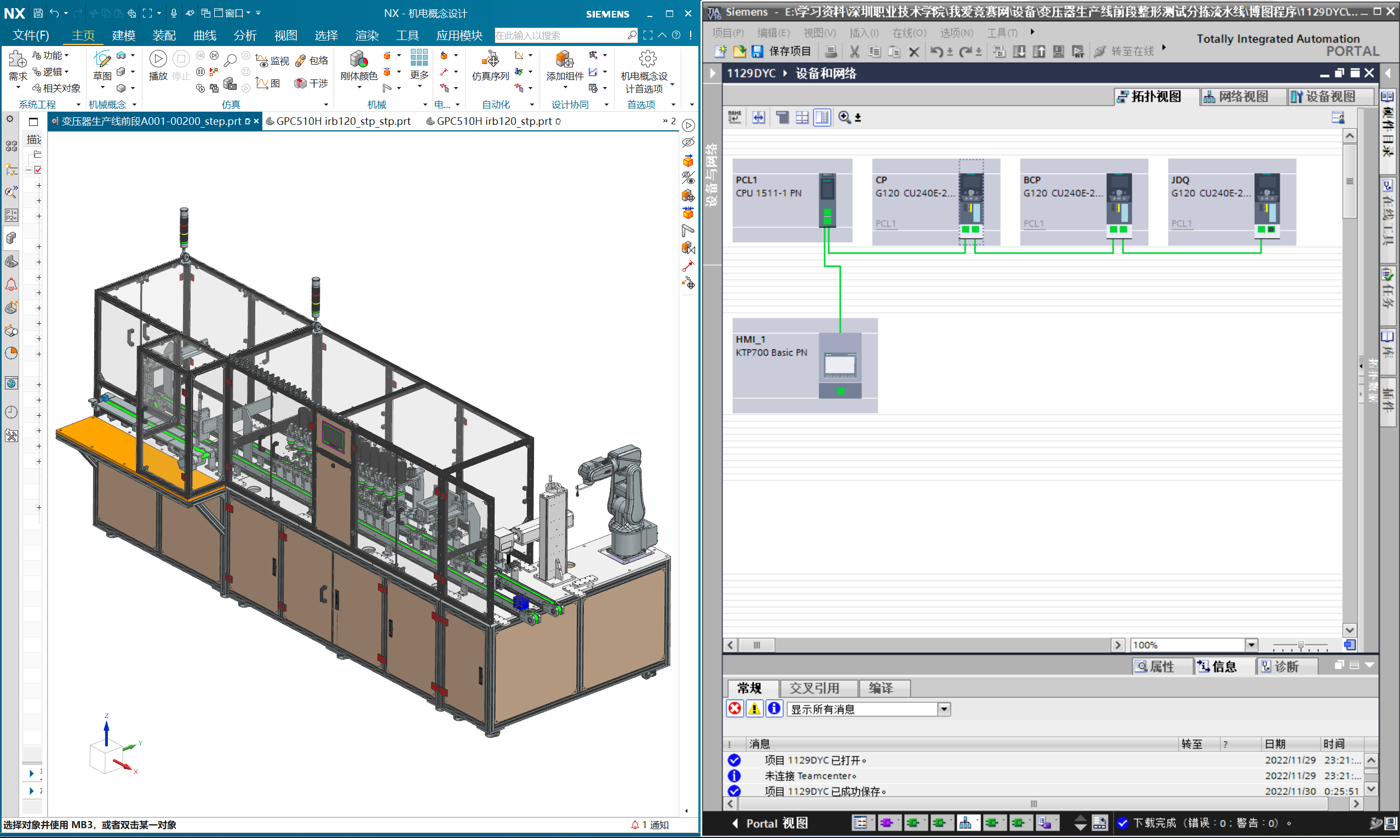Click the 1 通知 notification in NX status bar

click(x=650, y=825)
